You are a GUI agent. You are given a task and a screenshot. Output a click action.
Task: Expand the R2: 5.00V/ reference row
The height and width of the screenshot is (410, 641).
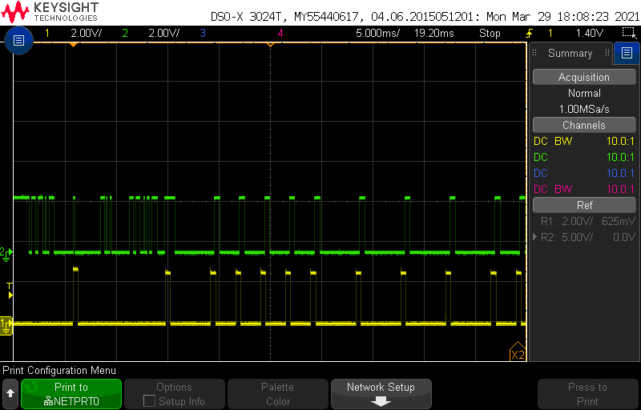(x=584, y=237)
